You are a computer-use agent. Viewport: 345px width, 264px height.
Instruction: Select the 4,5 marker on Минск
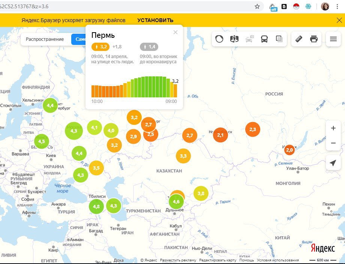42,141
